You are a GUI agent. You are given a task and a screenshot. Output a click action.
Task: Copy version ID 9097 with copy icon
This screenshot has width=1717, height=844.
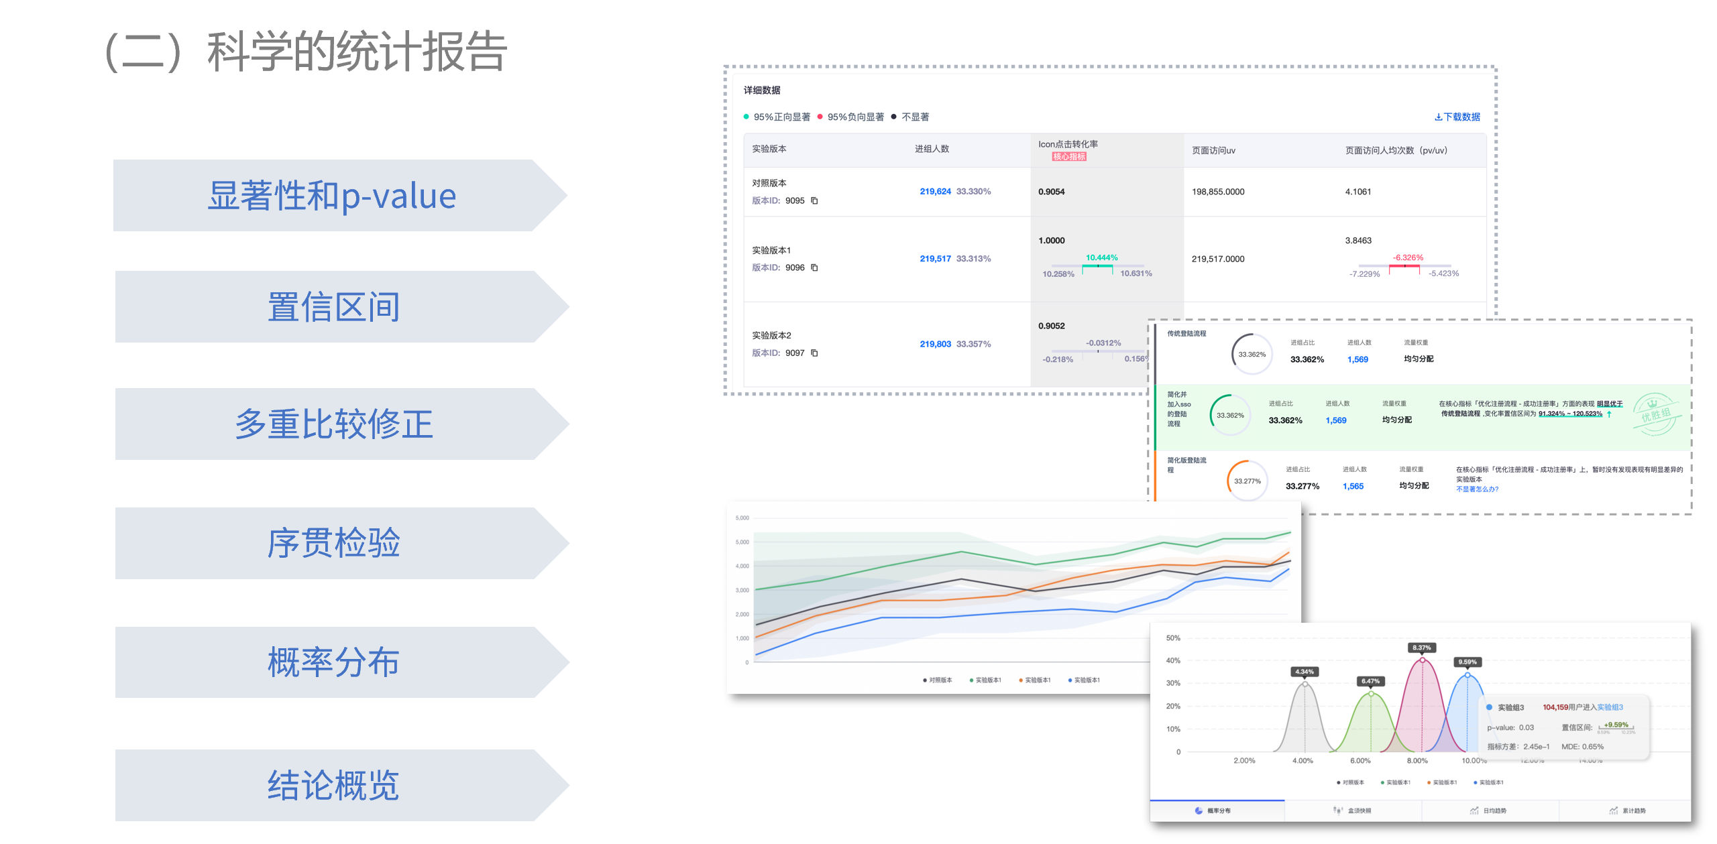click(814, 353)
